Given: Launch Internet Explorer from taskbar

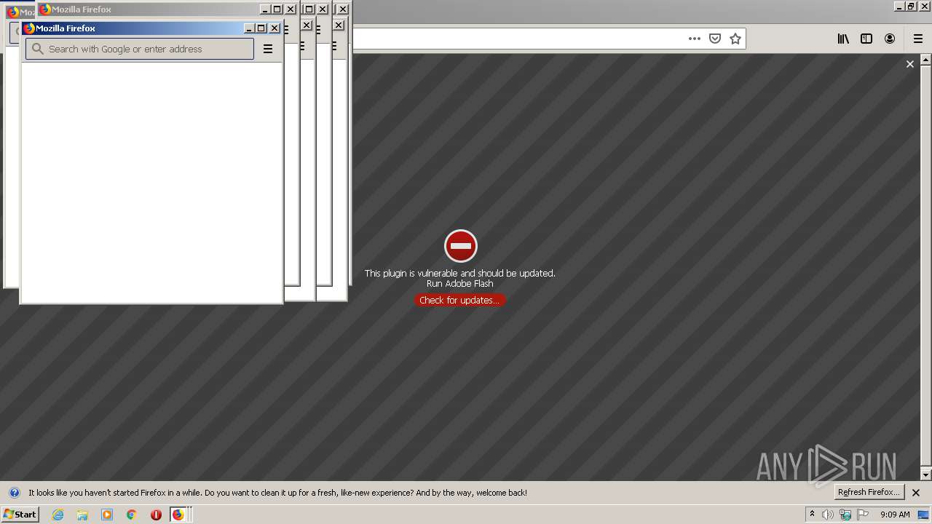Looking at the screenshot, I should (58, 515).
